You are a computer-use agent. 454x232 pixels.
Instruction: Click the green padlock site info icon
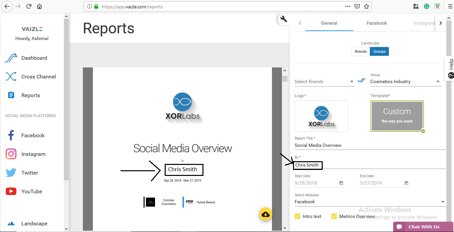pyautogui.click(x=97, y=6)
